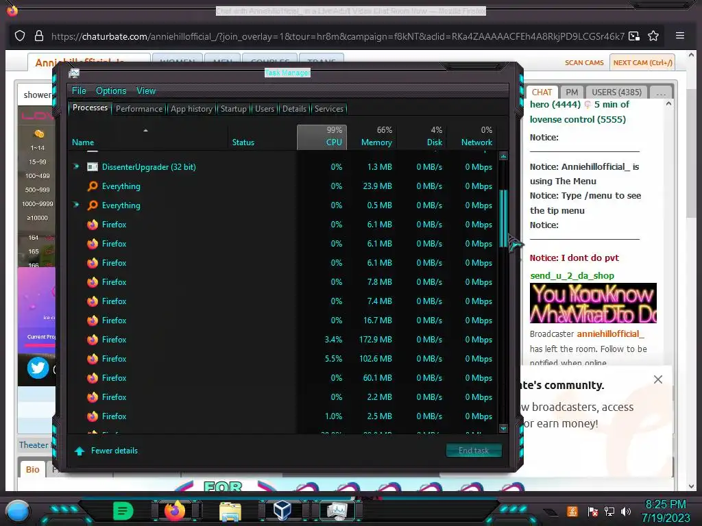Click the chat panel scroll-up arrow
The height and width of the screenshot is (526, 702).
(668, 104)
